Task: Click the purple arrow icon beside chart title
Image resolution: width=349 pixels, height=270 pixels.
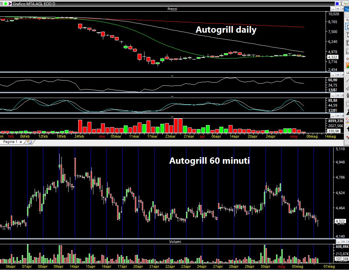Action: pos(10,4)
